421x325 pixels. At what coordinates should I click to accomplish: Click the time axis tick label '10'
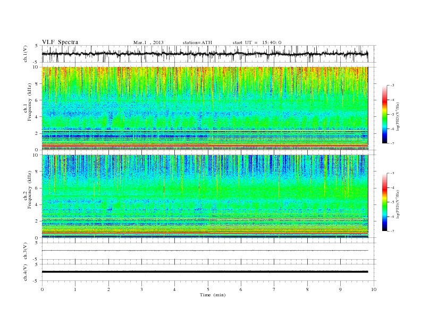click(374, 289)
